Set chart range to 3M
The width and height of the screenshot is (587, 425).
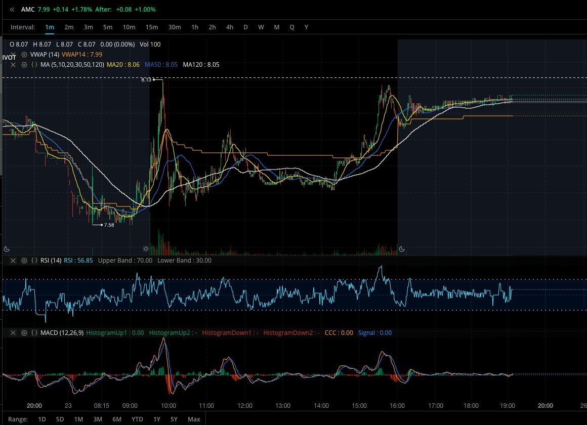pyautogui.click(x=98, y=419)
